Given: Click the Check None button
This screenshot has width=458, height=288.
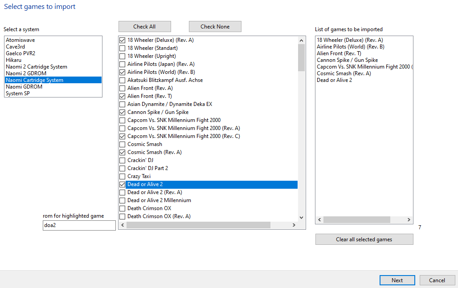Looking at the screenshot, I should pyautogui.click(x=215, y=27).
